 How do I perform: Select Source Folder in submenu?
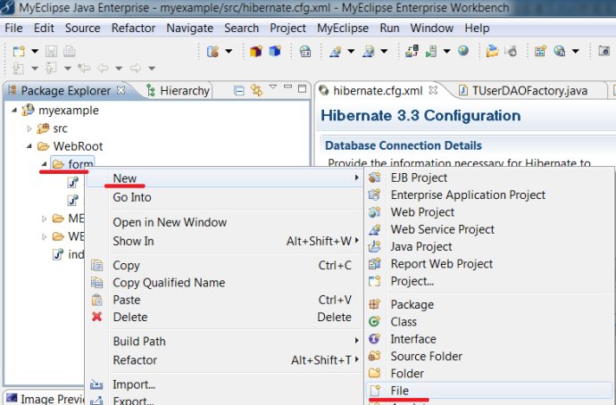coord(489,356)
